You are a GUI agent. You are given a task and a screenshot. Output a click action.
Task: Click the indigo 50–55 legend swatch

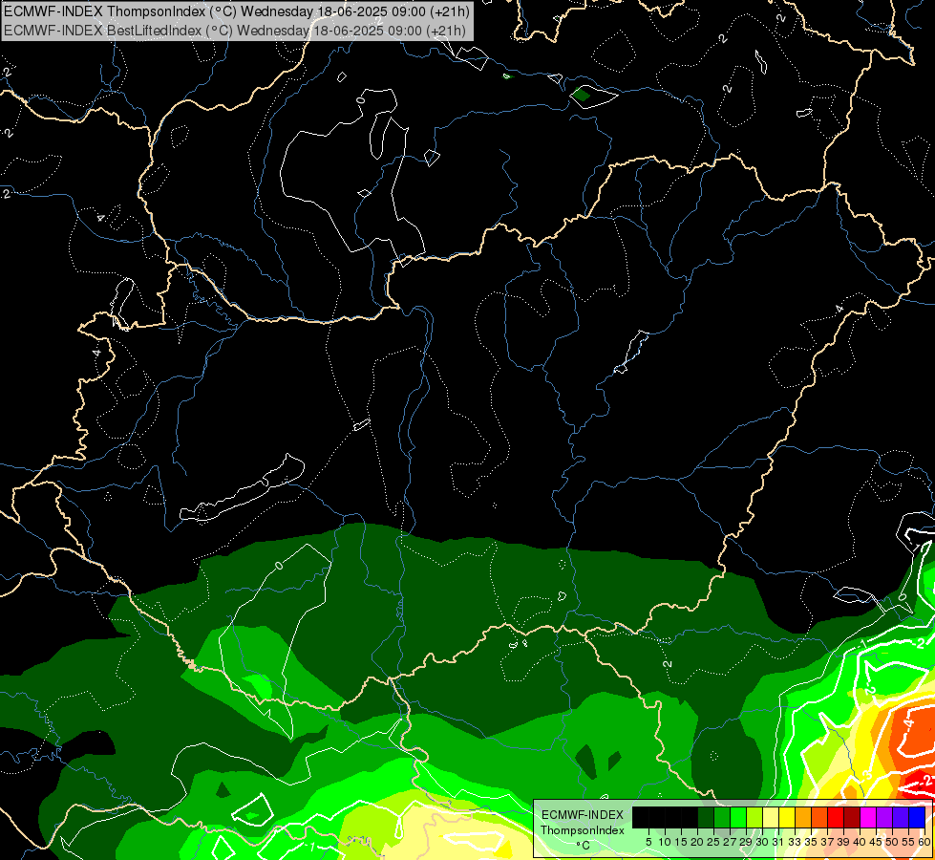[901, 817]
